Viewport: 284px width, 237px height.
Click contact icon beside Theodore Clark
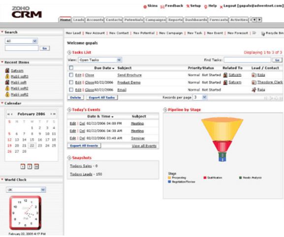pyautogui.click(x=254, y=82)
